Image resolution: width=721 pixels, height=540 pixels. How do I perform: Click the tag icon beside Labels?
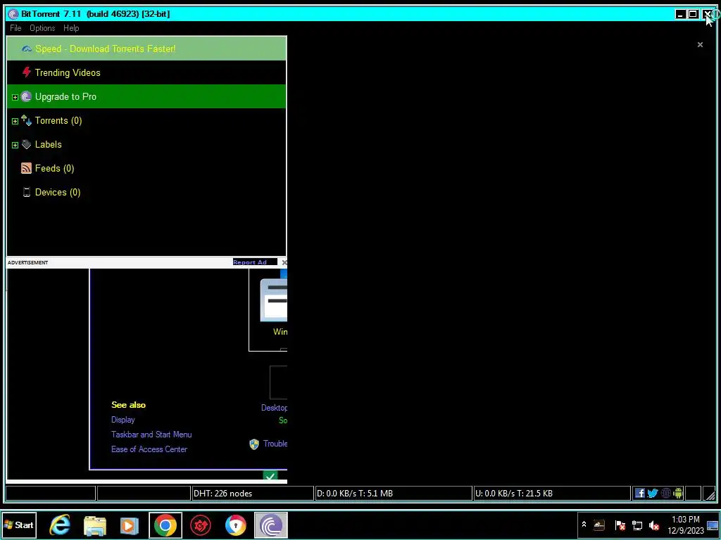27,144
